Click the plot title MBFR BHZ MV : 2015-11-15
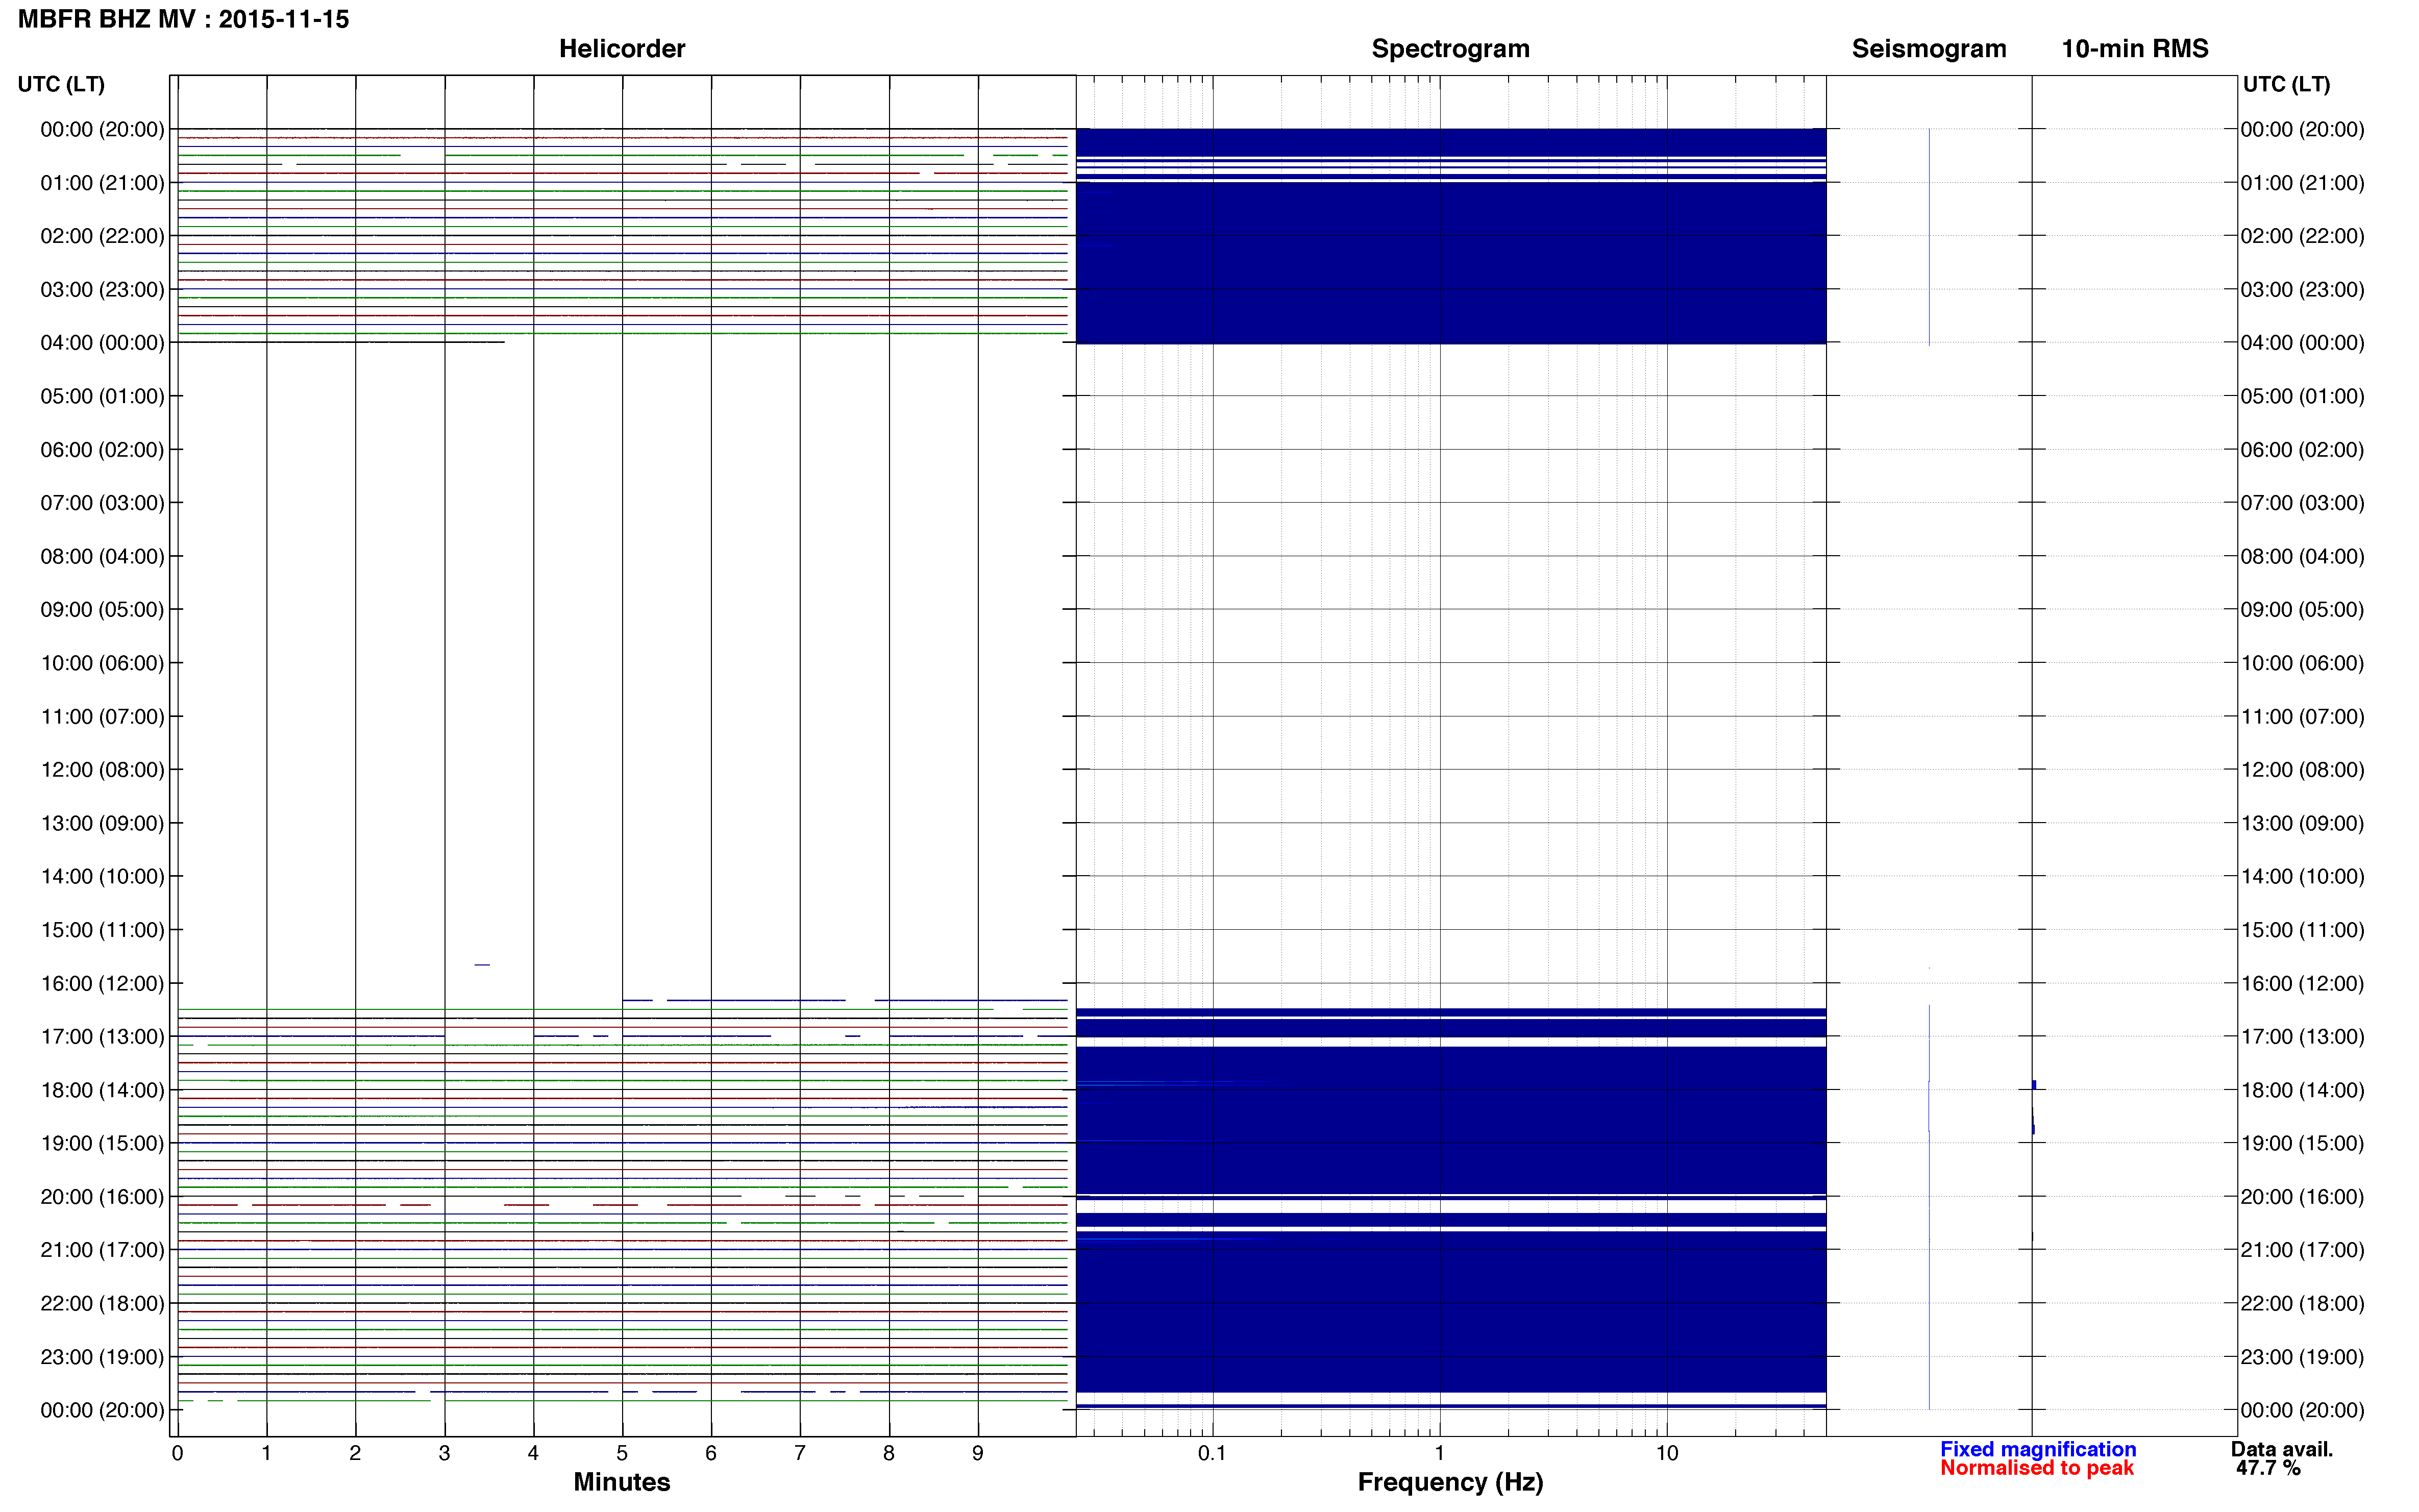The image size is (2419, 1512). (x=183, y=19)
